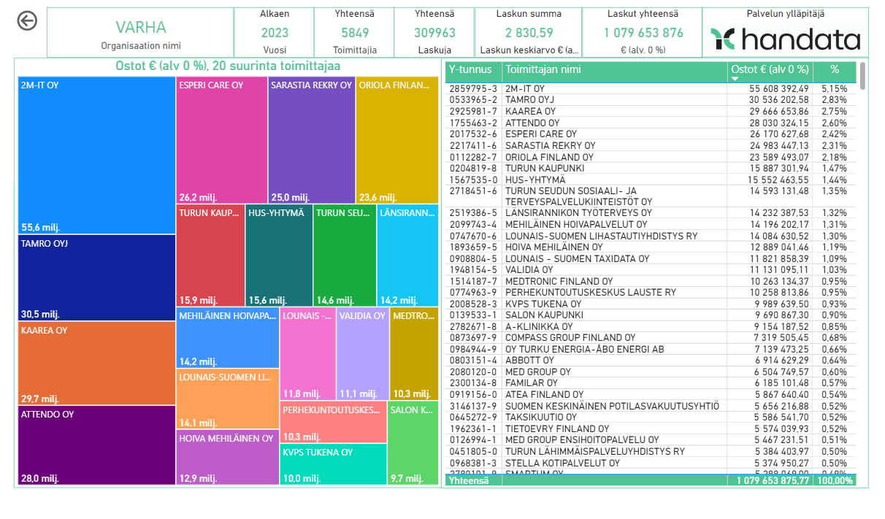Viewport: 885px width, 519px height.
Task: Click the treemap title Ostot € 20 suurinta toimittajaa
Action: point(228,66)
